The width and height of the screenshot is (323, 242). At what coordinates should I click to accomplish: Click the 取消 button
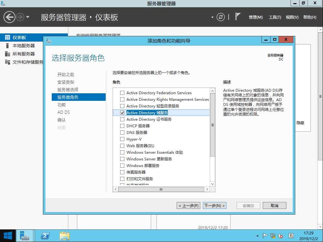(274, 205)
